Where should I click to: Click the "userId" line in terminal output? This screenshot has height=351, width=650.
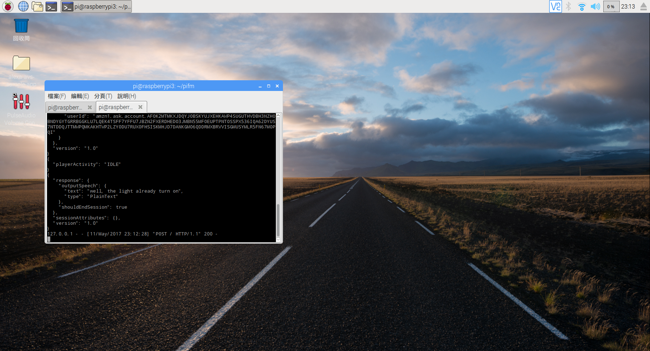coord(161,124)
